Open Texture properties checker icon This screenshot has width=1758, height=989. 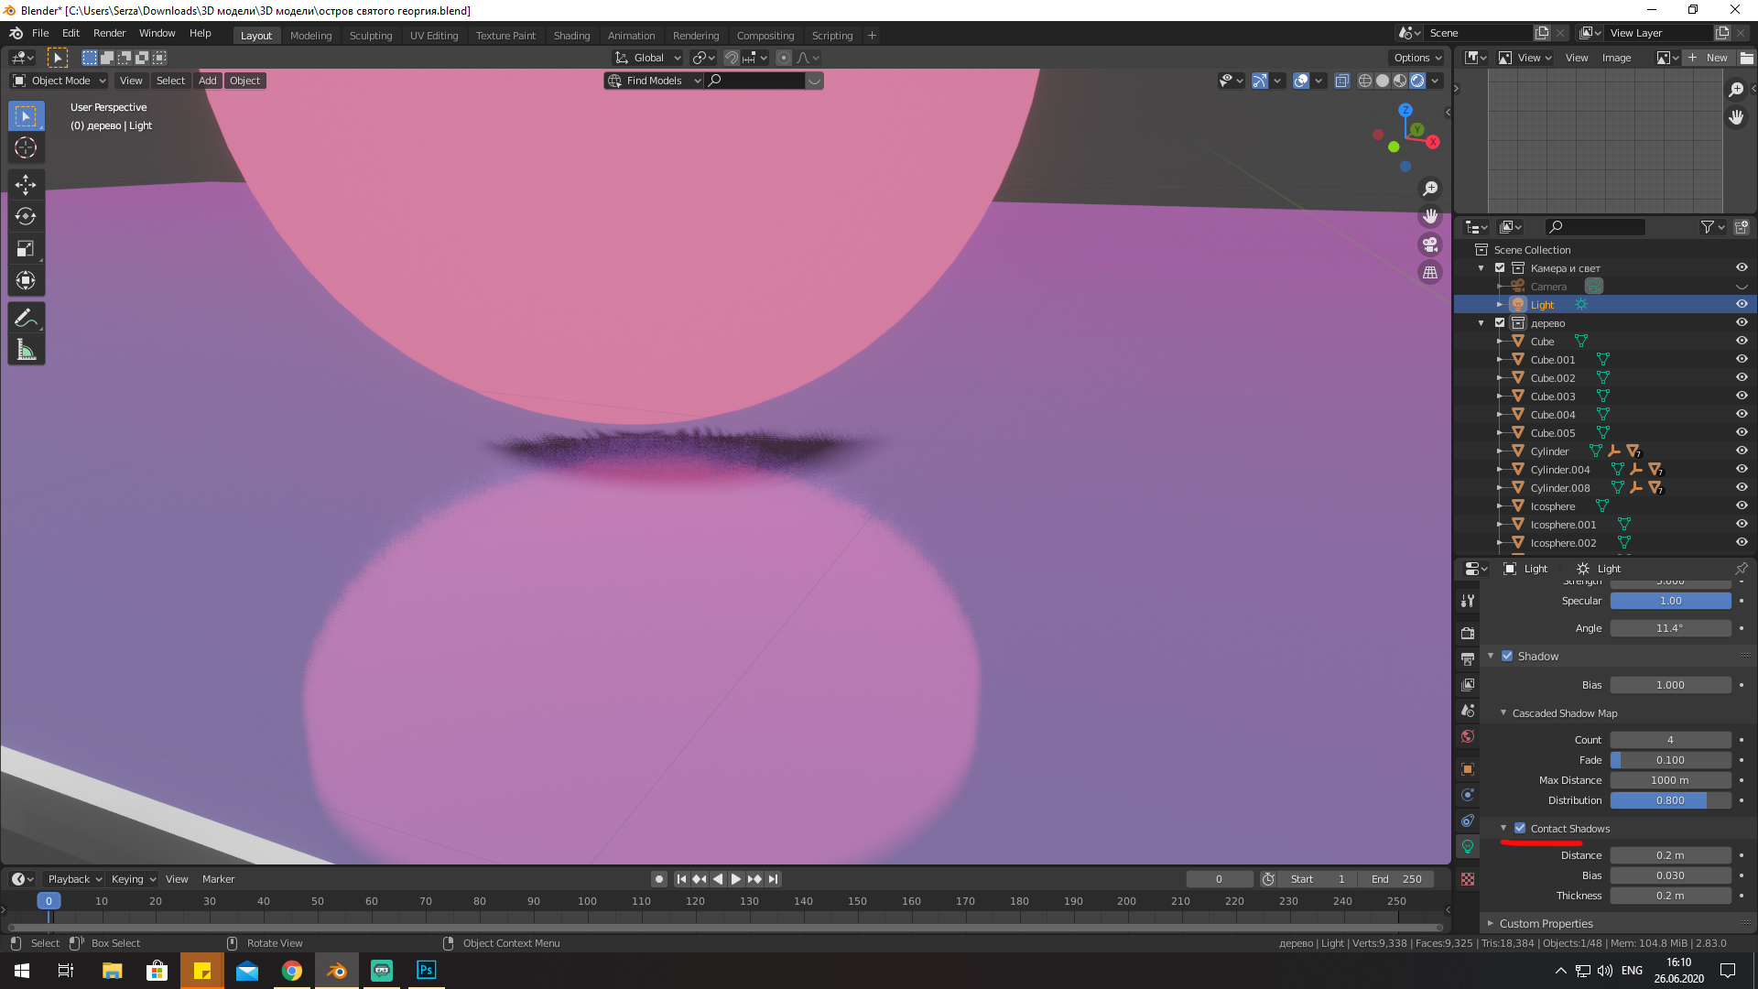(x=1468, y=879)
